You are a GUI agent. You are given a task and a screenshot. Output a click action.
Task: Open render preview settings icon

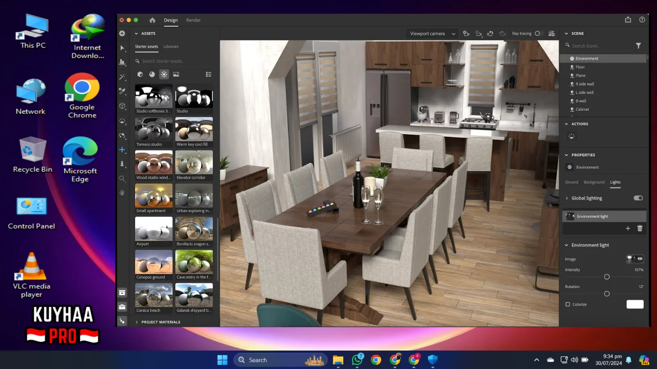[x=551, y=33]
